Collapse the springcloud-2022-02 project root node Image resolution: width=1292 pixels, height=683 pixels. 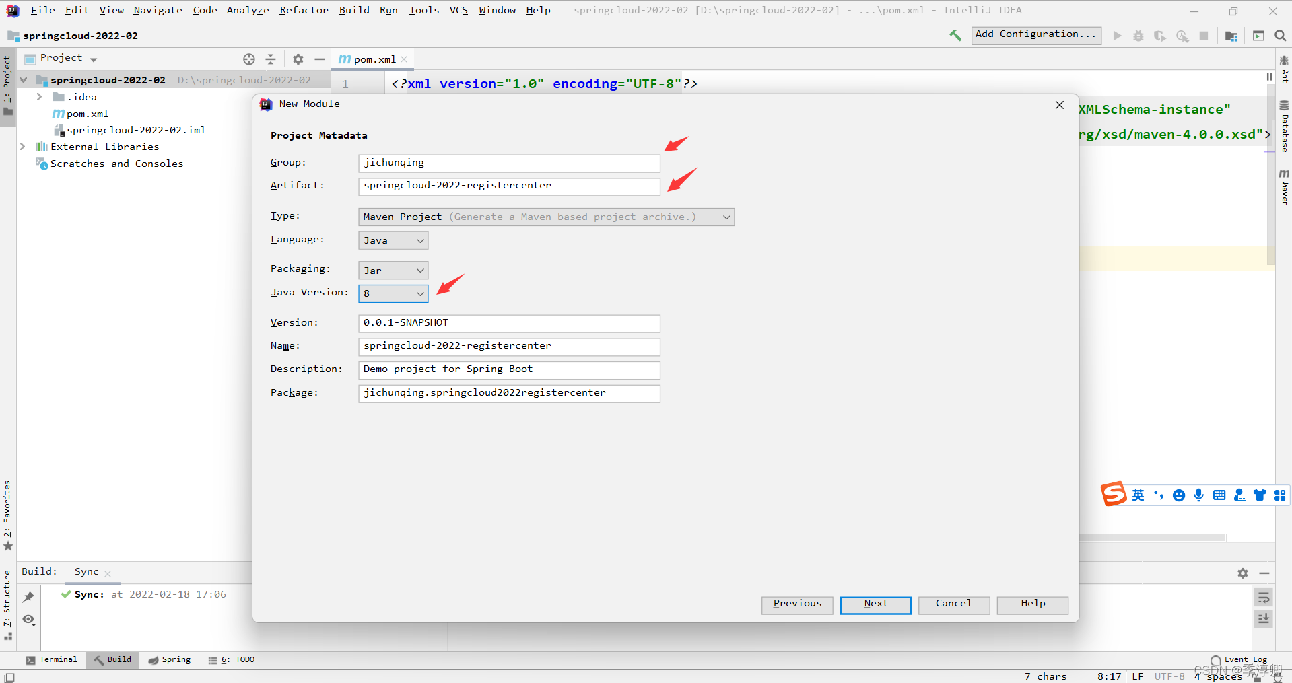tap(24, 80)
